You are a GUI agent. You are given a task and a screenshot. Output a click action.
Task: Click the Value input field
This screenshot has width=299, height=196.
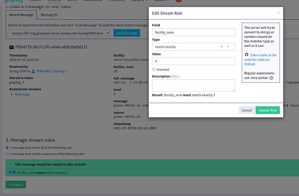click(193, 61)
